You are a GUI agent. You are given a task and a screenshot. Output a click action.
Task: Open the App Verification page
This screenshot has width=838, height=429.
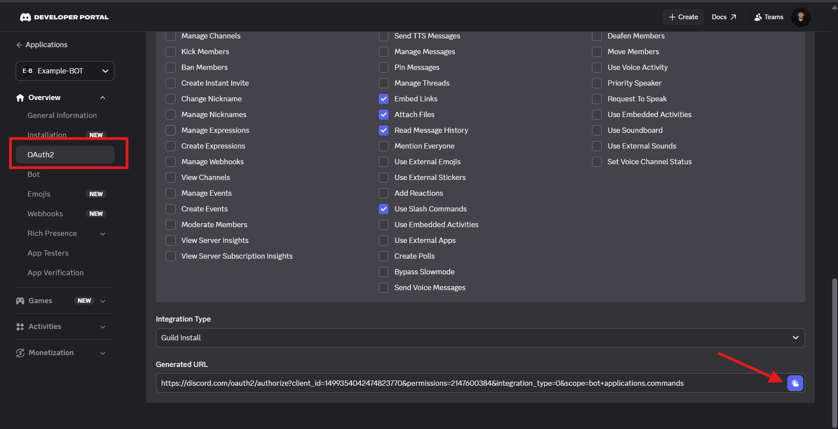pyautogui.click(x=55, y=273)
